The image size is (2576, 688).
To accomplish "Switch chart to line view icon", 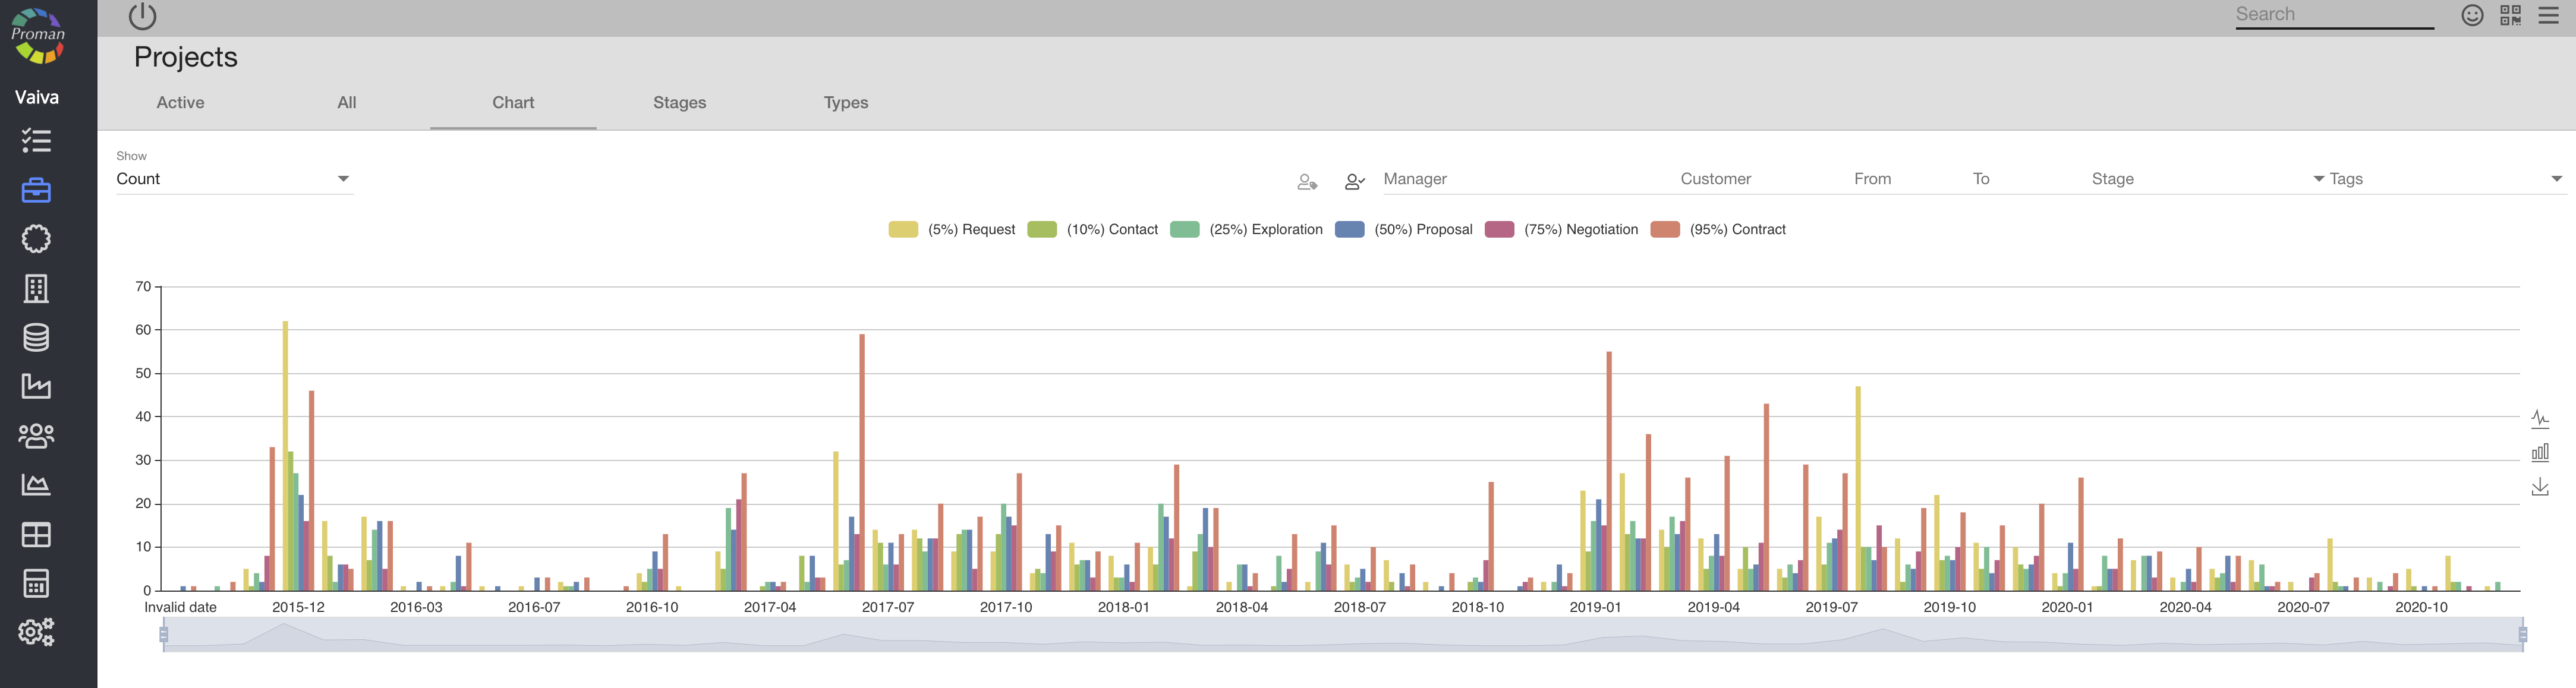I will coord(2539,418).
